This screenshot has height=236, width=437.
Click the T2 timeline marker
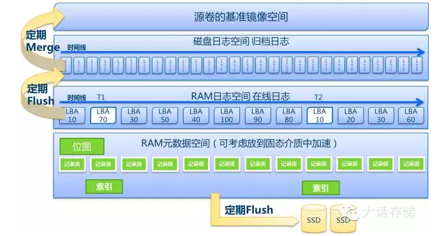click(x=318, y=97)
